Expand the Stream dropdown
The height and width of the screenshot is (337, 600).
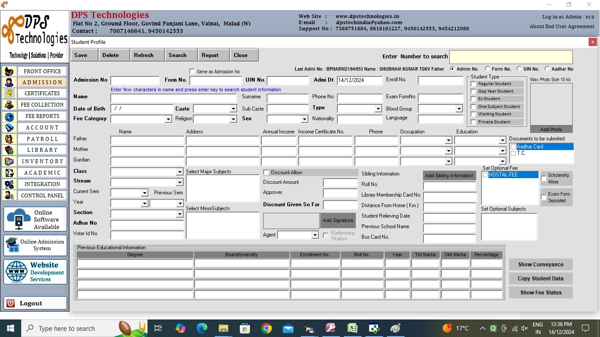point(179,182)
